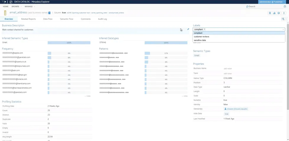This screenshot has width=289, height=141.
Task: Click the warning exclamation icon
Action: pos(278,13)
